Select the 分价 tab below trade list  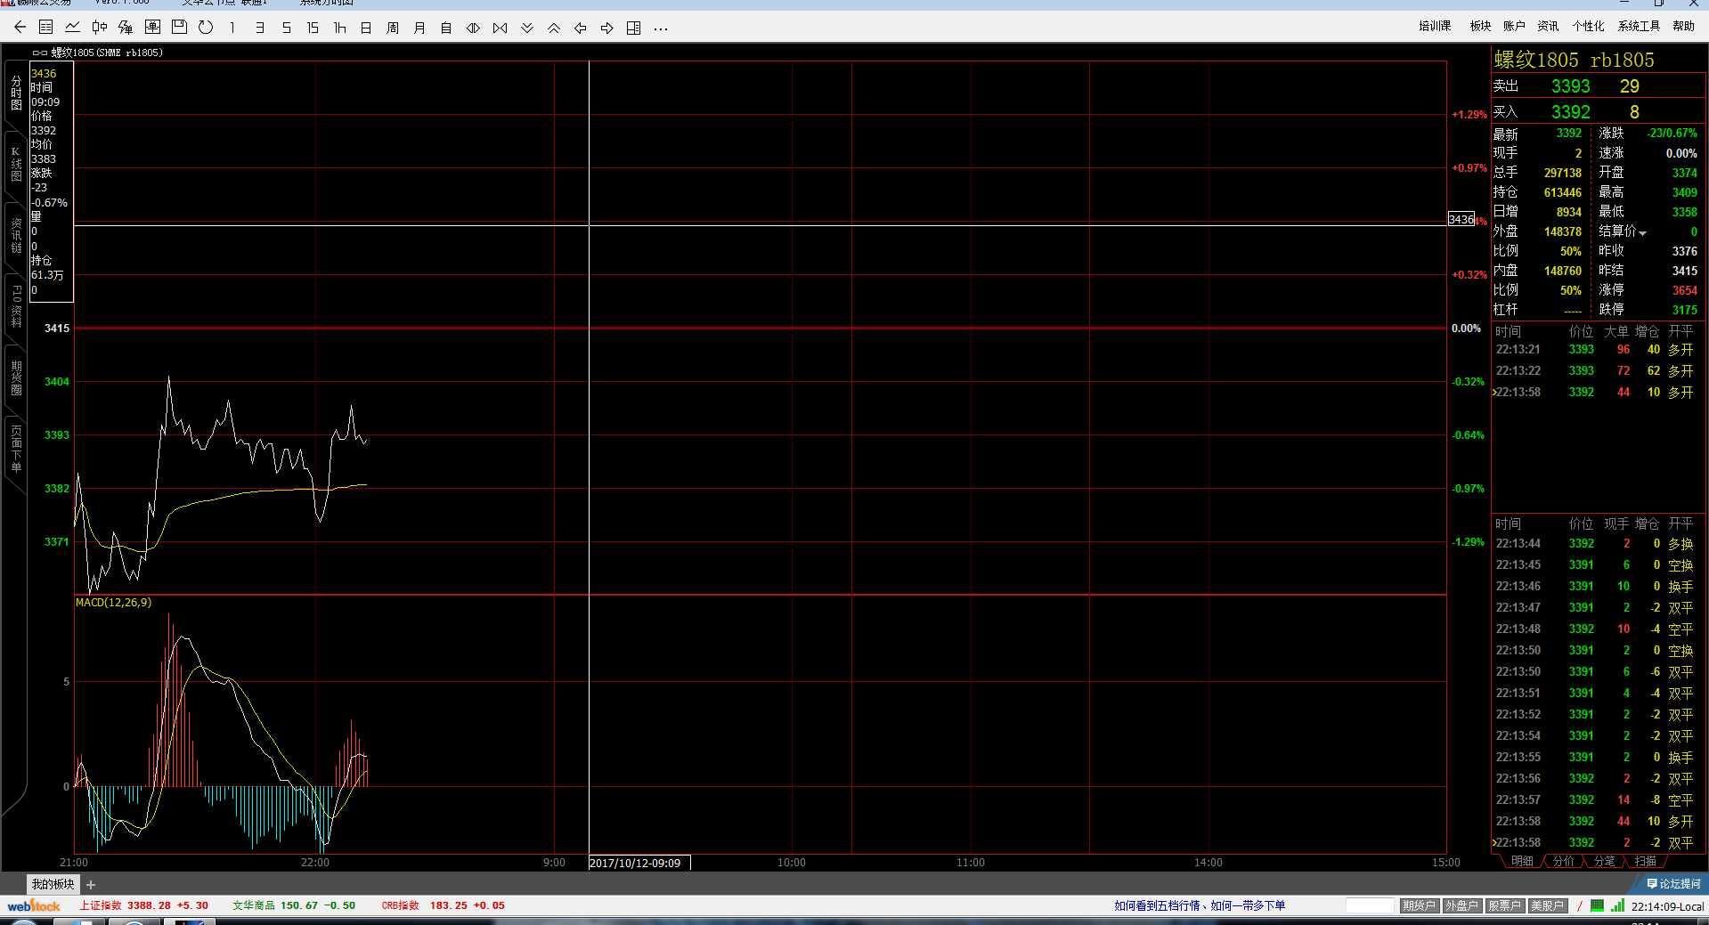point(1563,861)
